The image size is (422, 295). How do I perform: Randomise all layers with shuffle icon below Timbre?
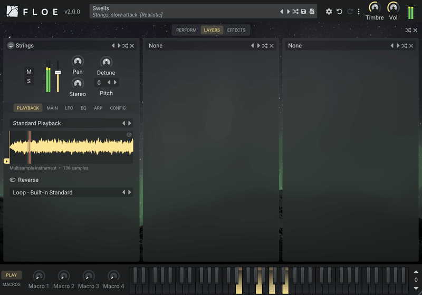tap(408, 31)
